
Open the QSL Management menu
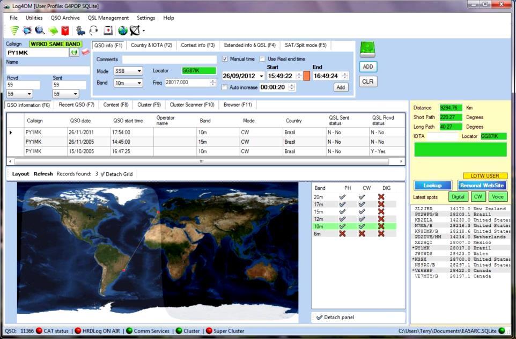click(x=108, y=18)
